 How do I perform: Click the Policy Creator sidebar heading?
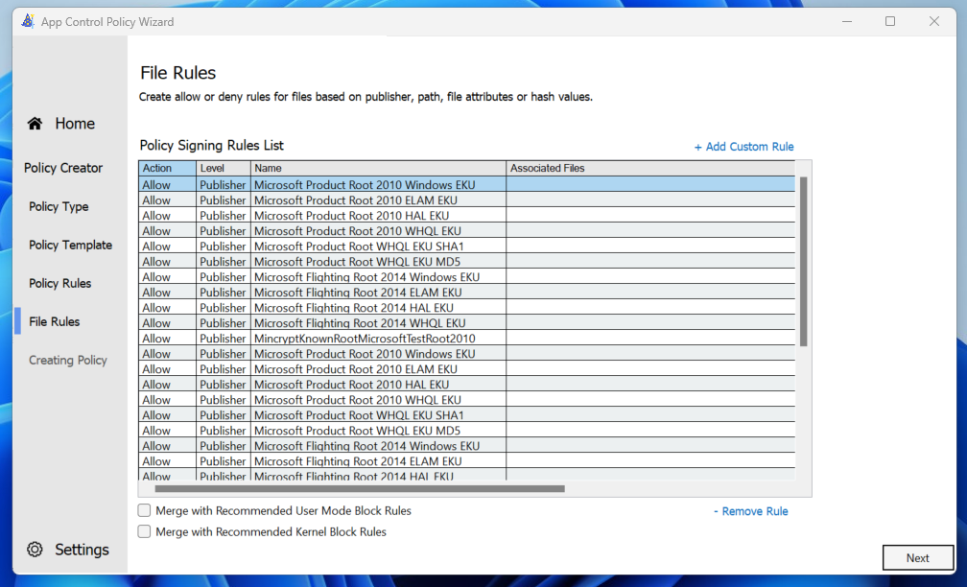[63, 168]
